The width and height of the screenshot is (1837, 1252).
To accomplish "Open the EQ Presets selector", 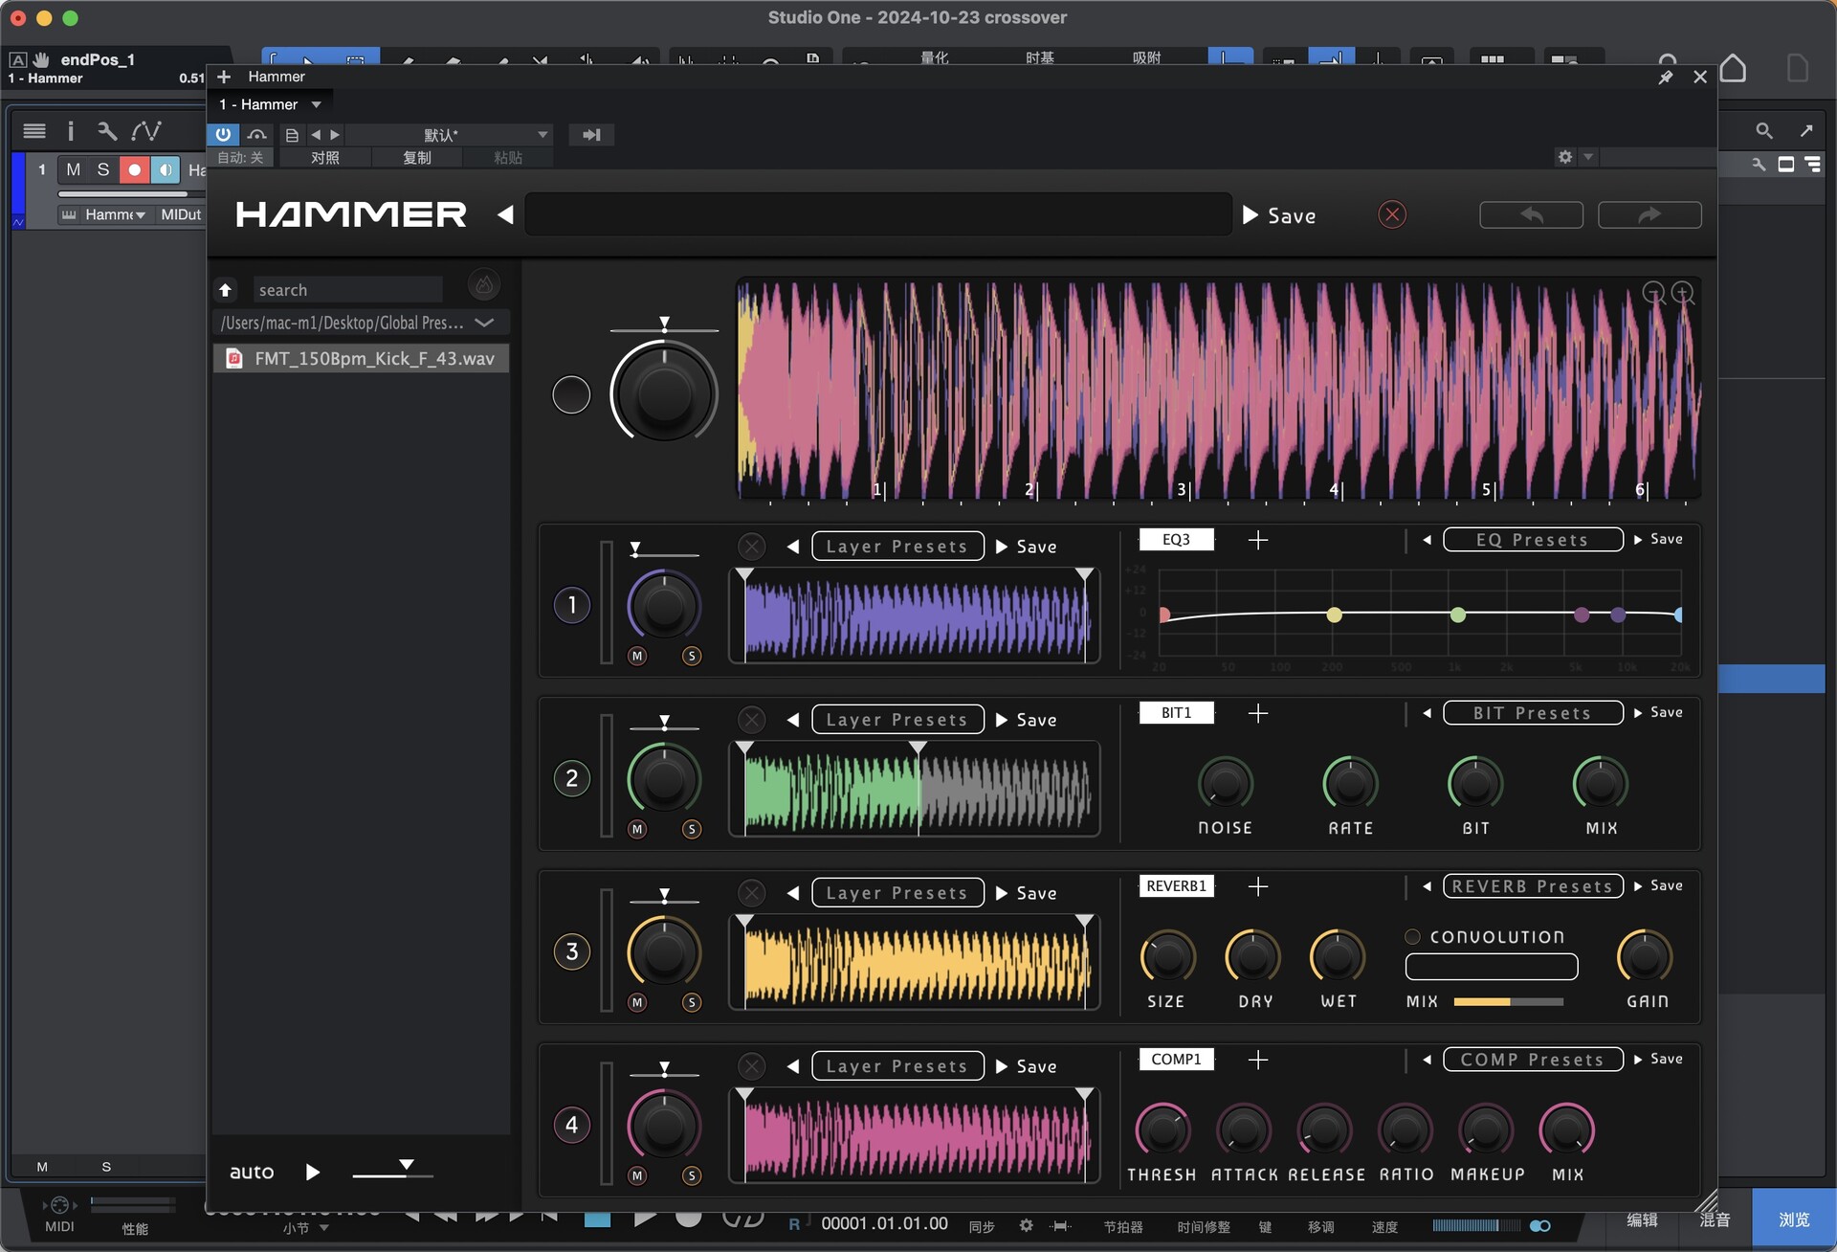I will click(1532, 540).
